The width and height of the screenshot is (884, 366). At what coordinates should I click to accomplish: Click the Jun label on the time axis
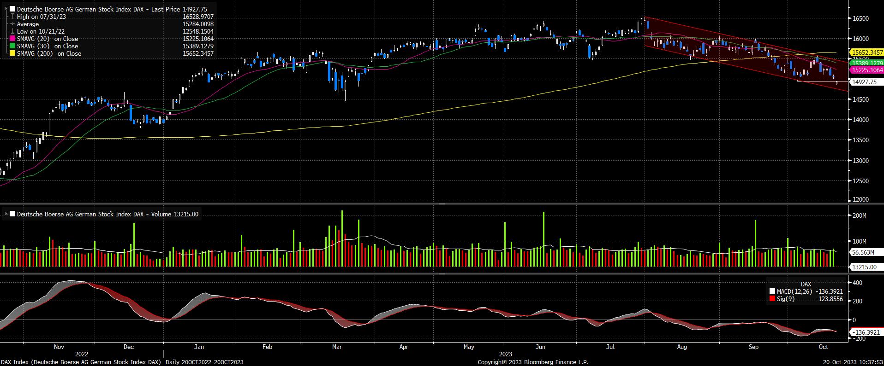coord(540,347)
